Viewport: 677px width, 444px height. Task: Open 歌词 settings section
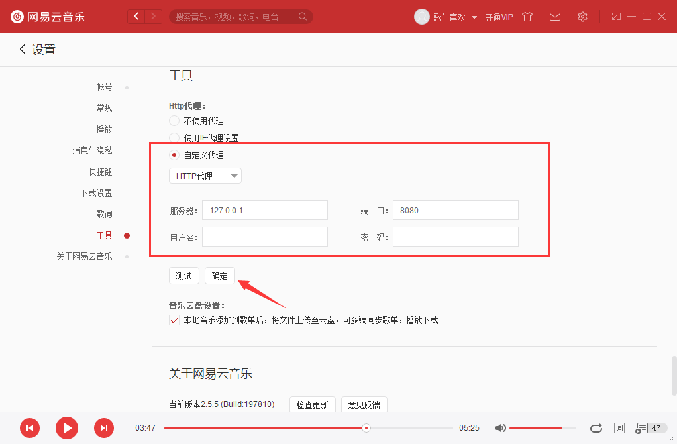click(x=104, y=214)
